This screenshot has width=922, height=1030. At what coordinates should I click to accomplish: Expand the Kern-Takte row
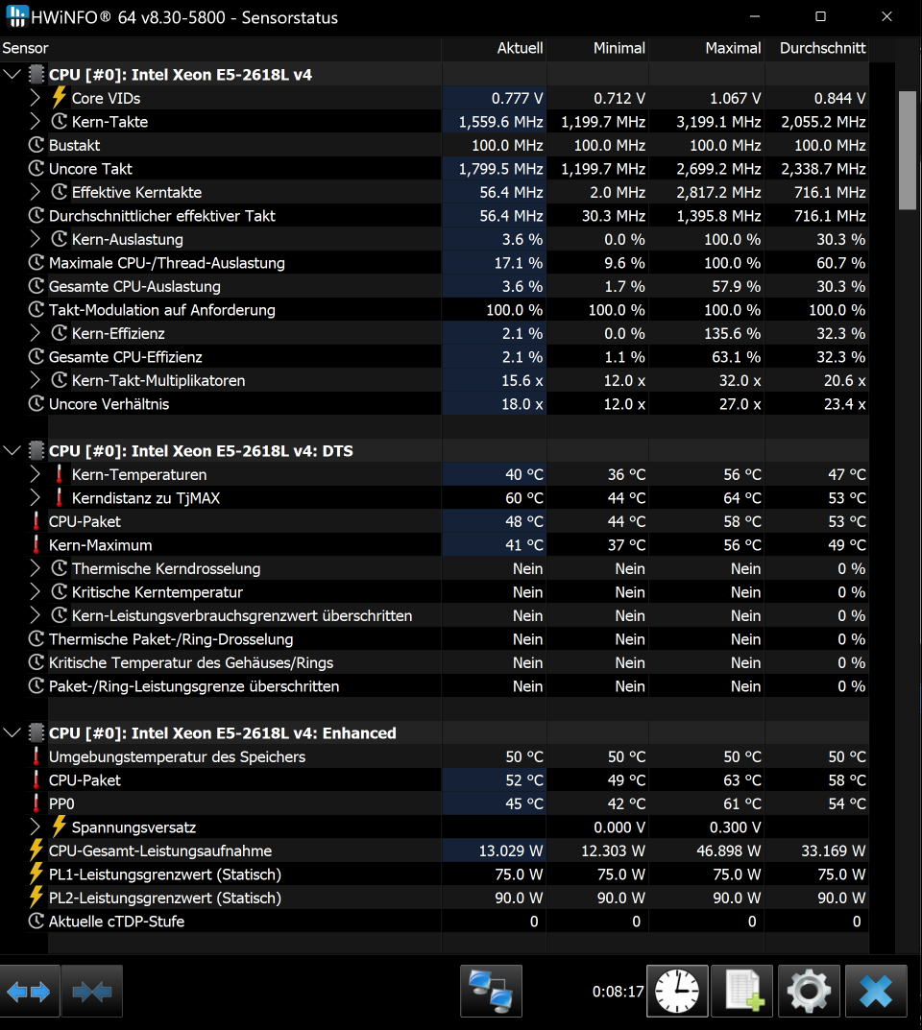[x=35, y=122]
